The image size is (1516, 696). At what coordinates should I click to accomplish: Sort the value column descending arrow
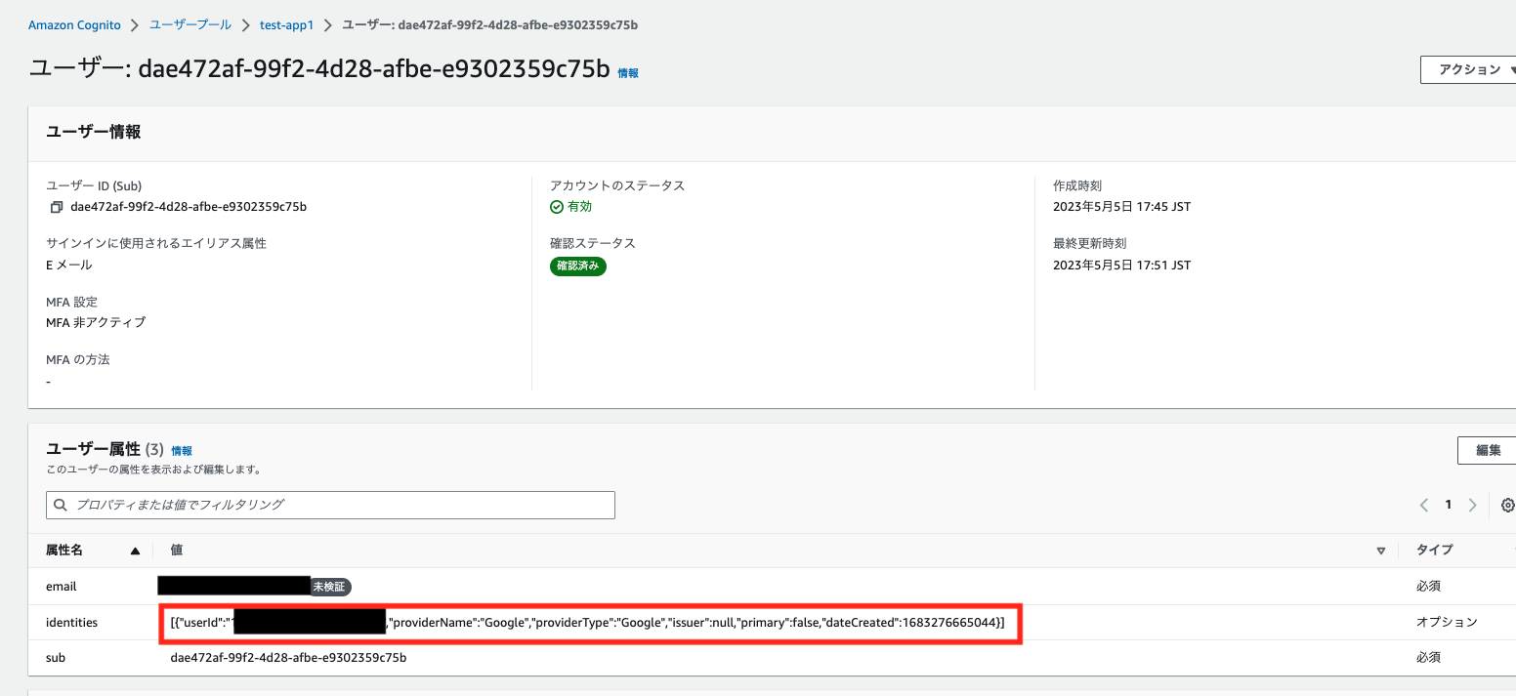pyautogui.click(x=1380, y=551)
